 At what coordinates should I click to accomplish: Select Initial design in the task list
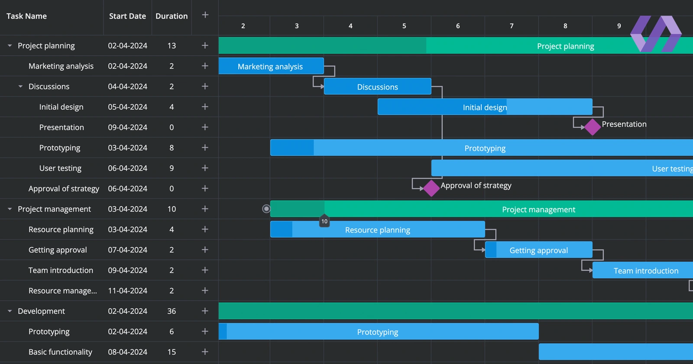point(61,107)
